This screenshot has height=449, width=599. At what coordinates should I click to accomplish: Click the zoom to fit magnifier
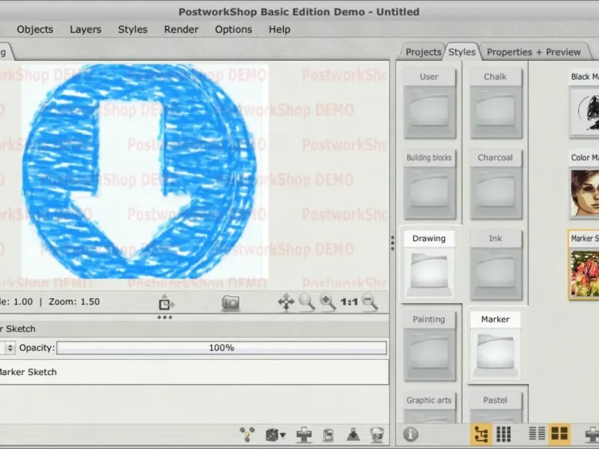307,302
